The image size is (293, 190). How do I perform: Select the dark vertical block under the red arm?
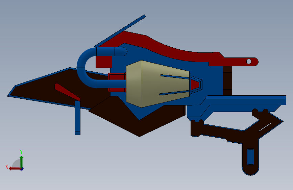(227, 80)
